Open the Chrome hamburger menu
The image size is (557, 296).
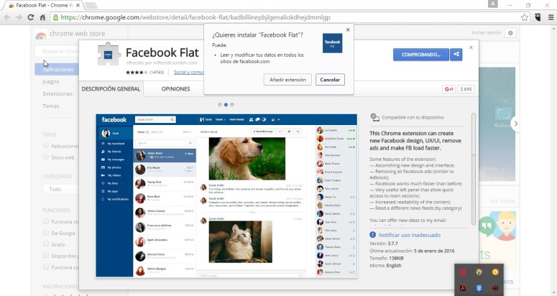point(551,17)
